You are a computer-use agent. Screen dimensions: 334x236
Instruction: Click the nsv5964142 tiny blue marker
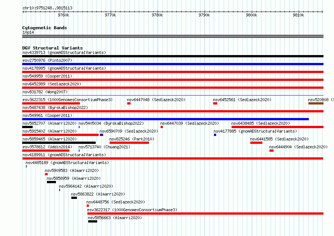point(60,190)
